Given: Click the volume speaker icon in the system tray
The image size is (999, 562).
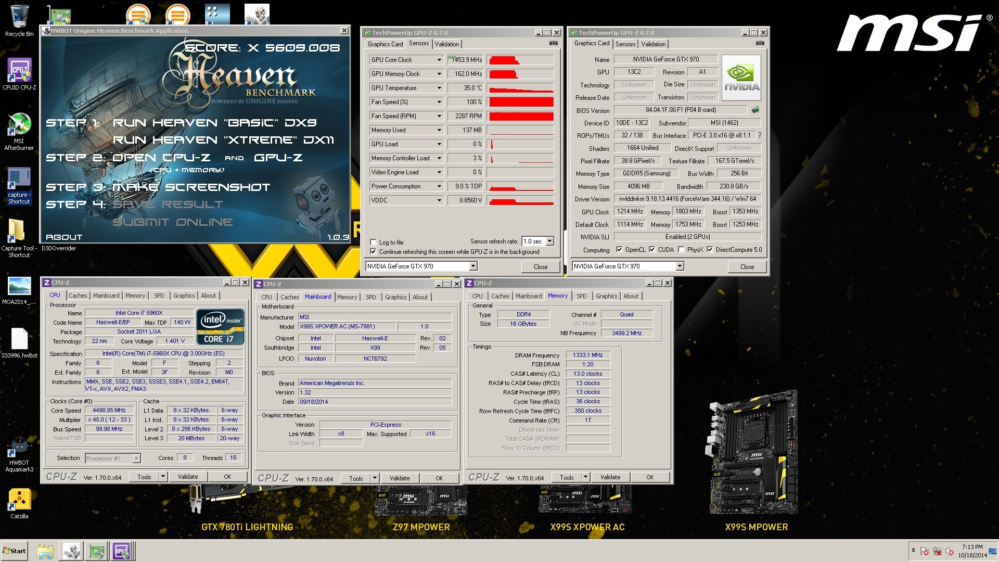Looking at the screenshot, I should (x=949, y=551).
